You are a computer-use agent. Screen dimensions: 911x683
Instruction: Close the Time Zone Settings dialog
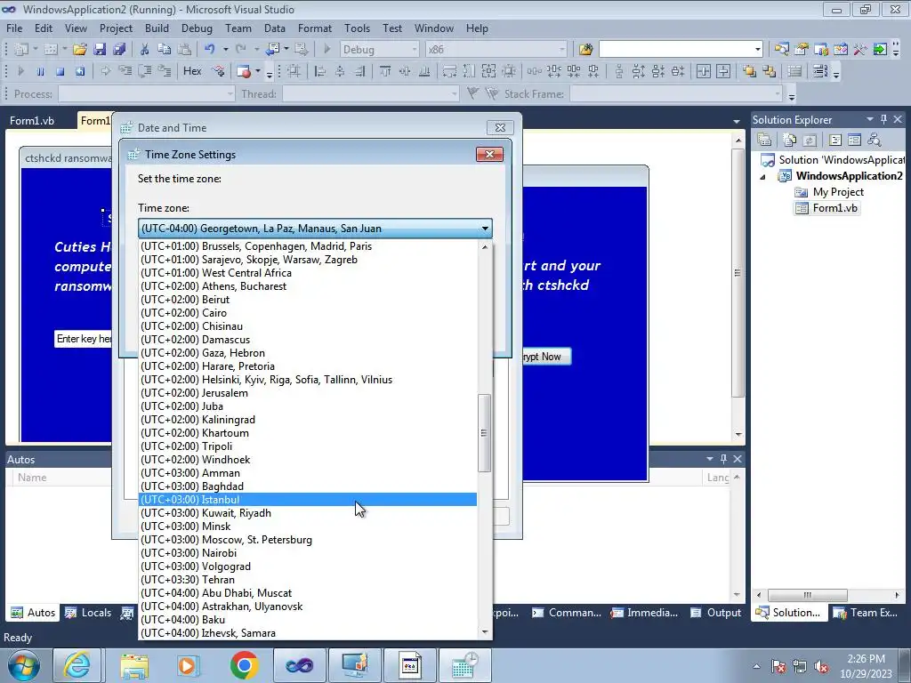pyautogui.click(x=489, y=155)
